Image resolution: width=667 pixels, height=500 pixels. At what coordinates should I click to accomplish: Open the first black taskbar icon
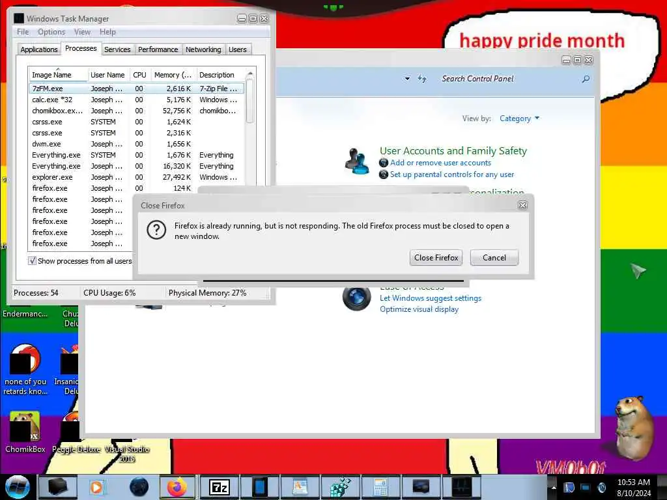point(58,487)
